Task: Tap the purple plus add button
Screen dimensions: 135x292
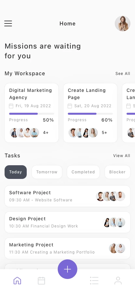Action: pos(67,269)
